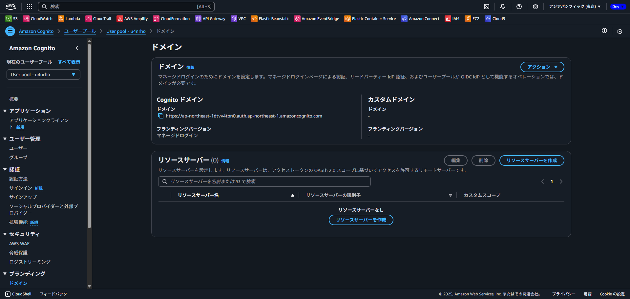
Task: Click the hexagon icon beside the info icon
Action: pos(620,32)
